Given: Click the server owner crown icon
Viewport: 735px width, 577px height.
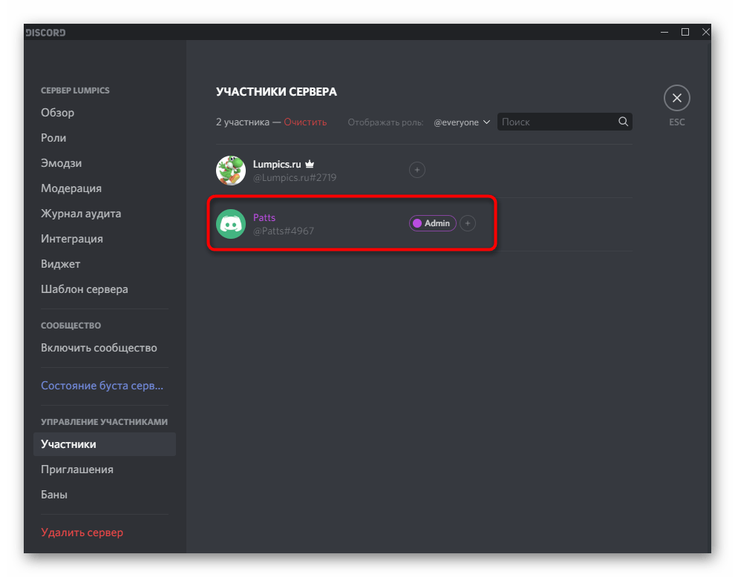Looking at the screenshot, I should [310, 164].
